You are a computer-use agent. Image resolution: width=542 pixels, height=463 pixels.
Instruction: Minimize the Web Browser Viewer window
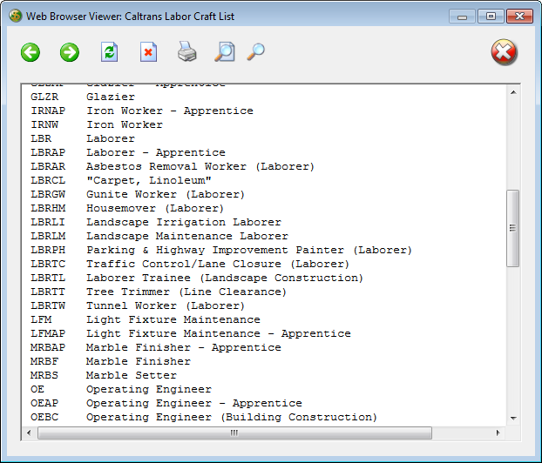[462, 17]
